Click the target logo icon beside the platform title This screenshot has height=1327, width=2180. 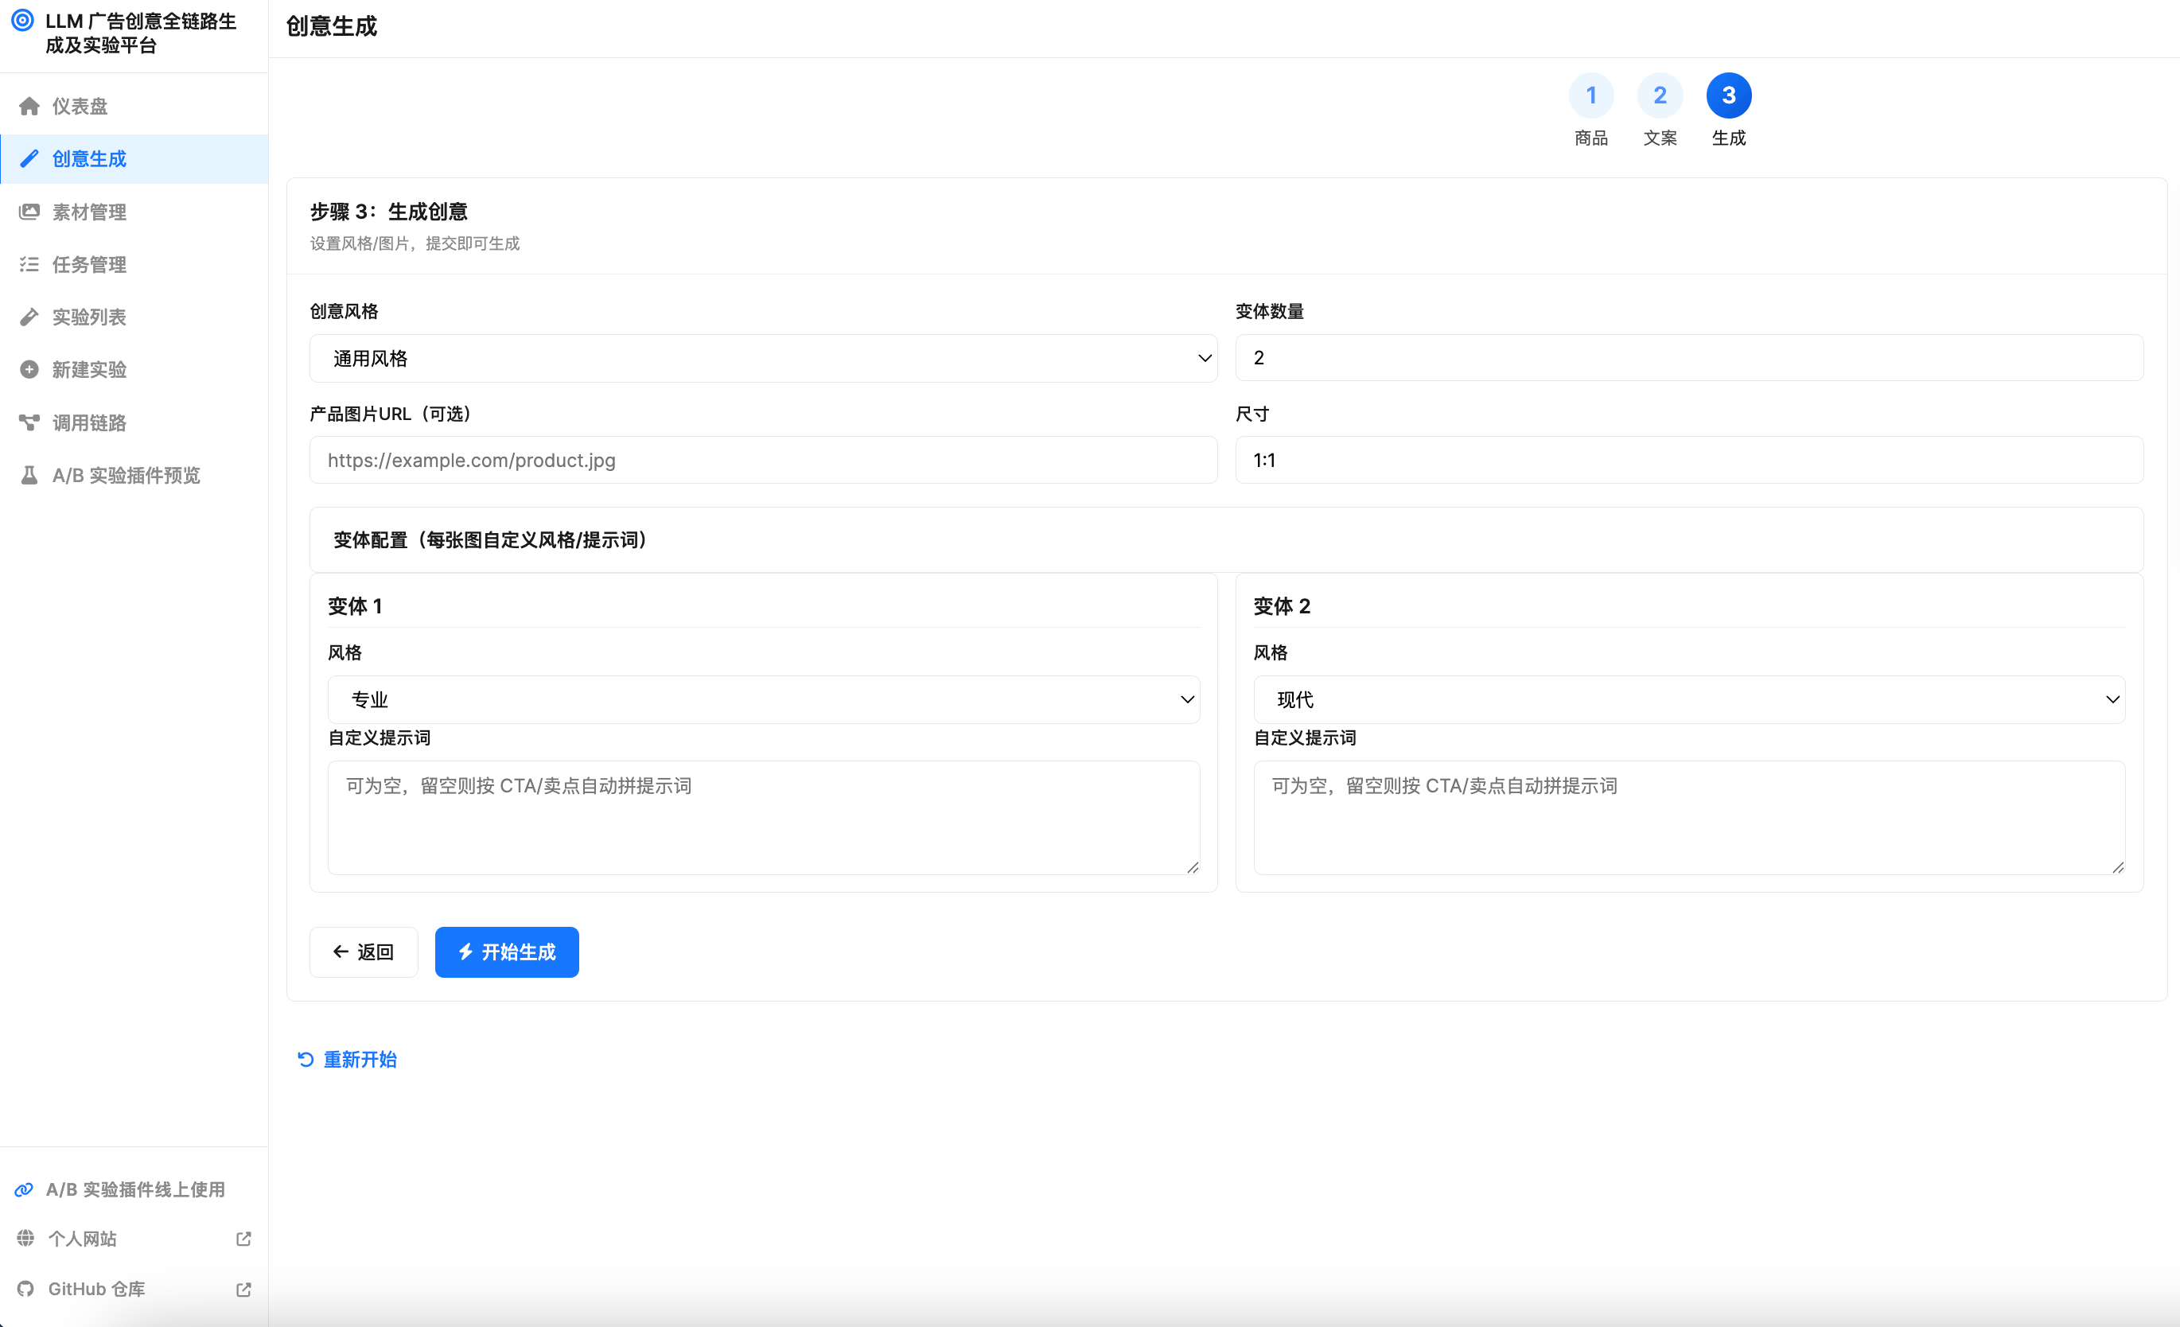(23, 21)
